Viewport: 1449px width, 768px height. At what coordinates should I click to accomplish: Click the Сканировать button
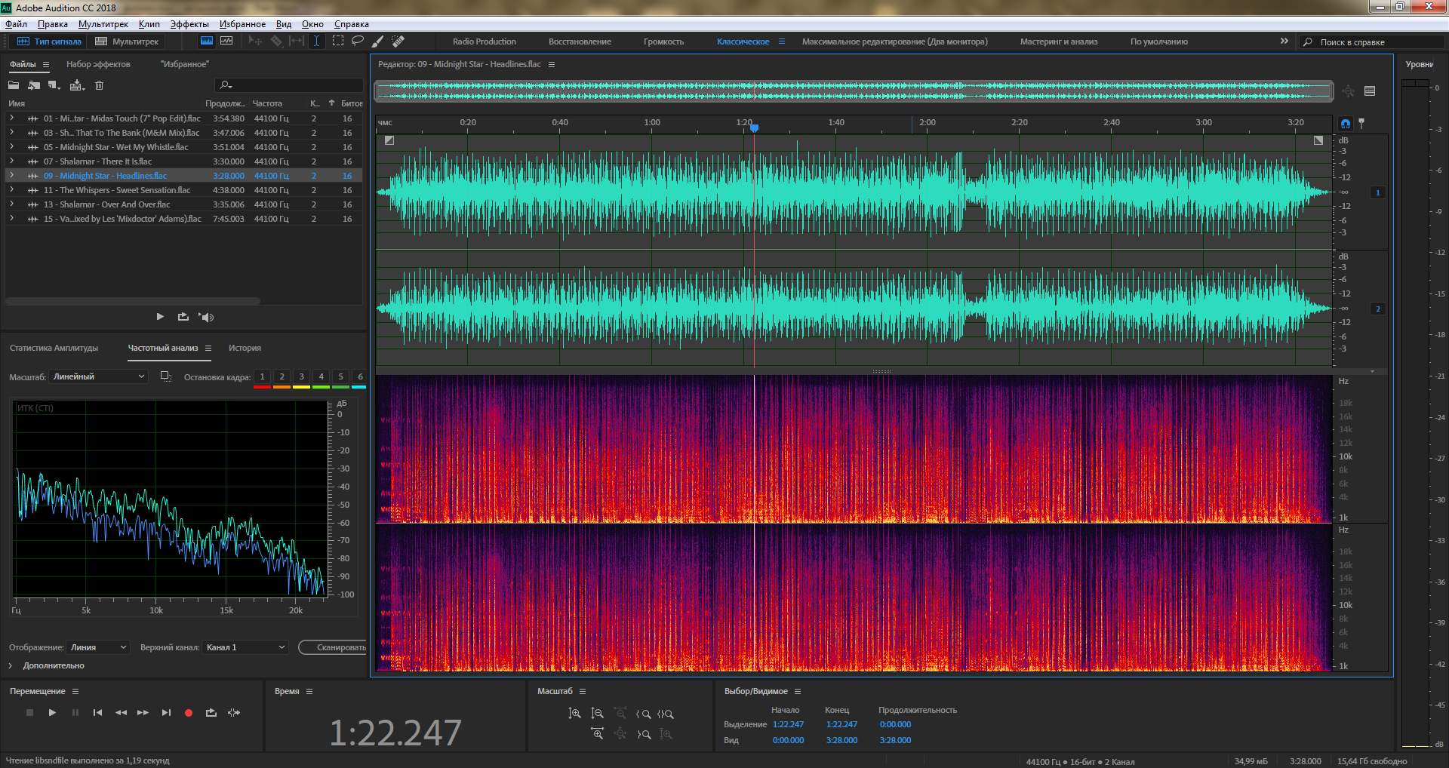[333, 647]
